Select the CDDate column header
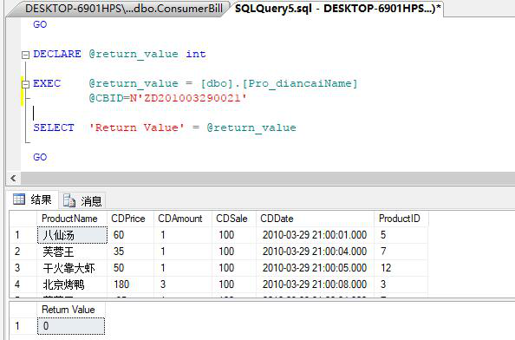Screen dimensions: 515x340 pos(315,219)
